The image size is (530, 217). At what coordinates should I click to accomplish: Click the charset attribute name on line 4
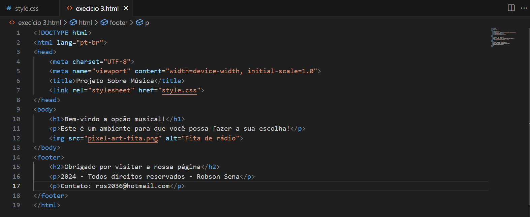(x=86, y=62)
